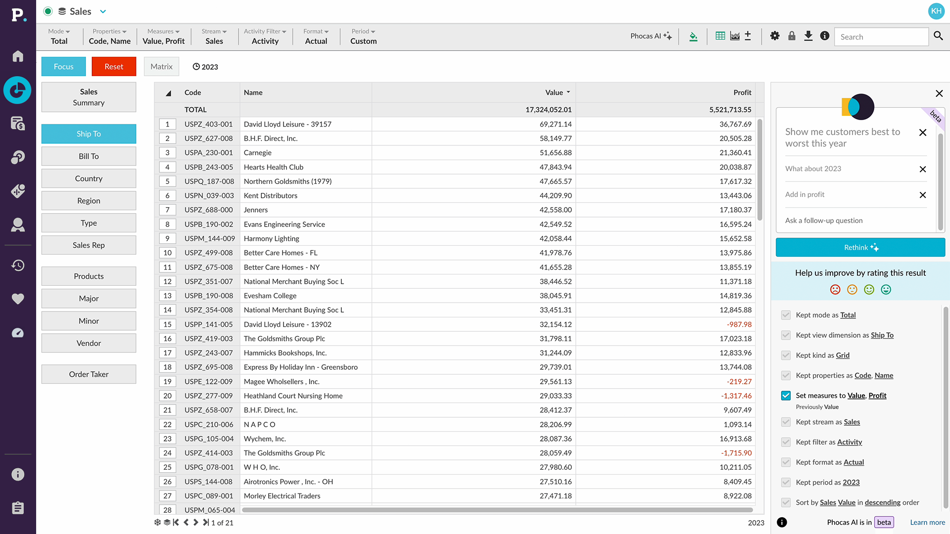Screen dimensions: 950x534
Task: Lock the current view
Action: 792,36
